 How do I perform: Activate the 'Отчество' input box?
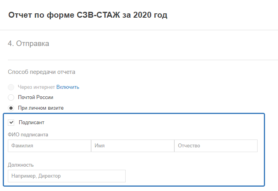click(x=216, y=146)
